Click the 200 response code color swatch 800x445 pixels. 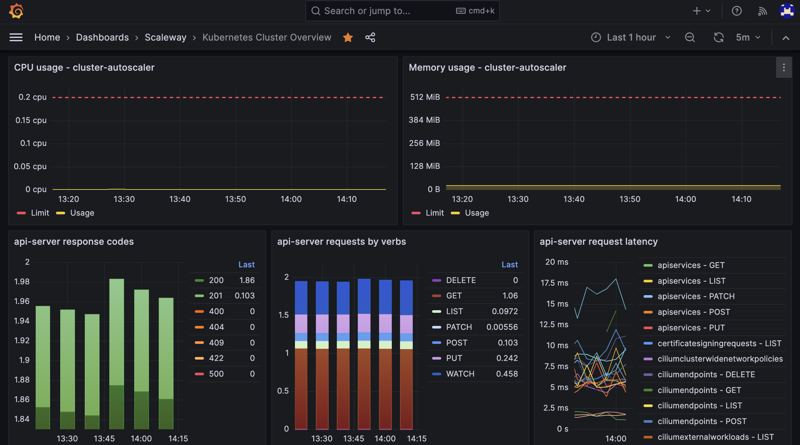pyautogui.click(x=199, y=280)
